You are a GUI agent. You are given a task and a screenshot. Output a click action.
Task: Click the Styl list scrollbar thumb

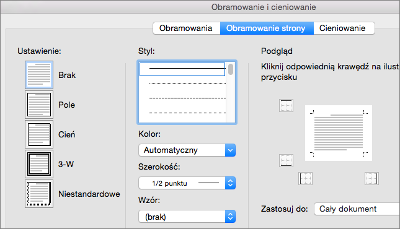click(x=231, y=69)
